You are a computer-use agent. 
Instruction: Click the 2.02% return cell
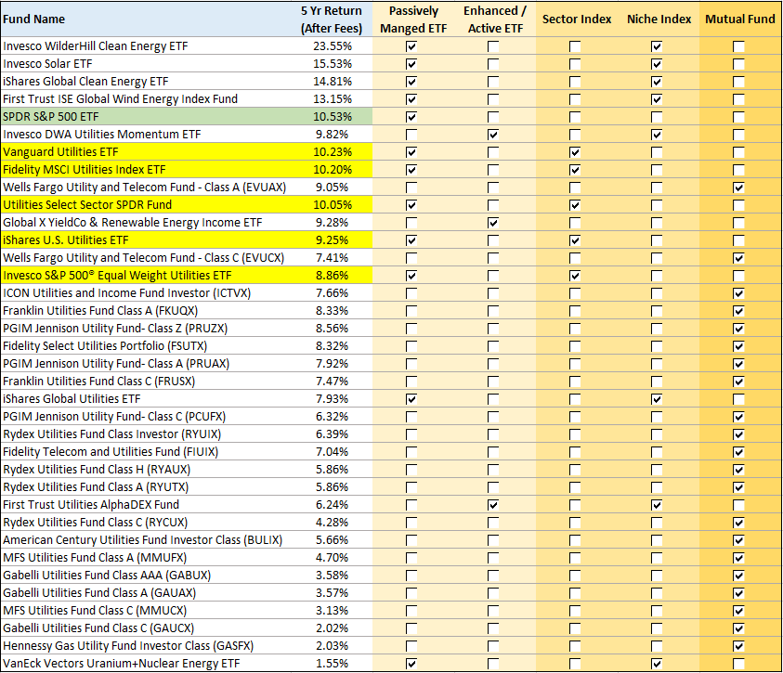point(333,628)
